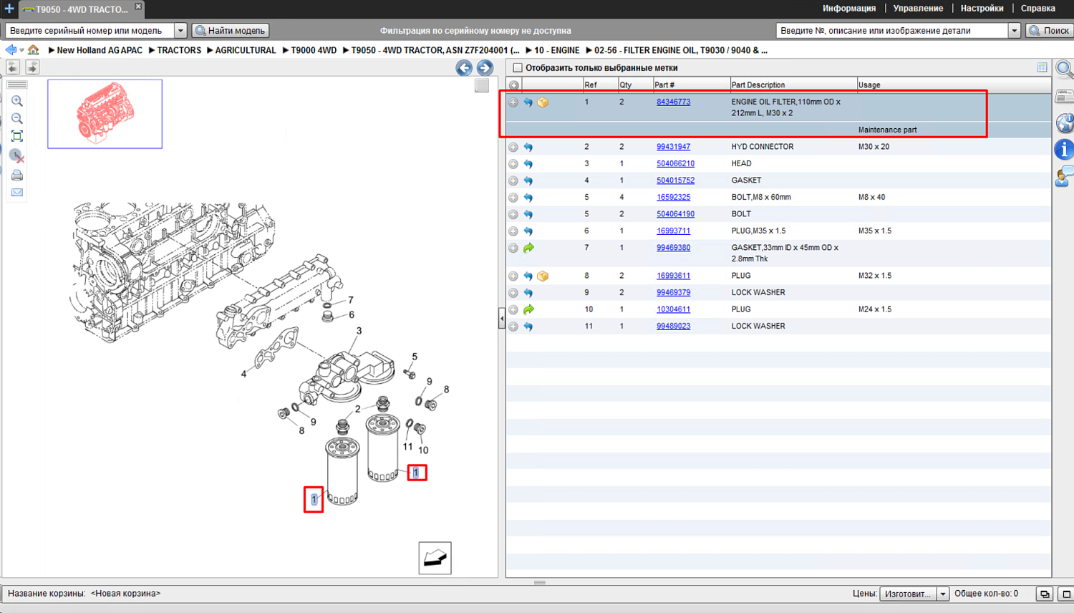This screenshot has width=1074, height=613.
Task: Go to TRACTORS in the breadcrumb
Action: pos(179,50)
